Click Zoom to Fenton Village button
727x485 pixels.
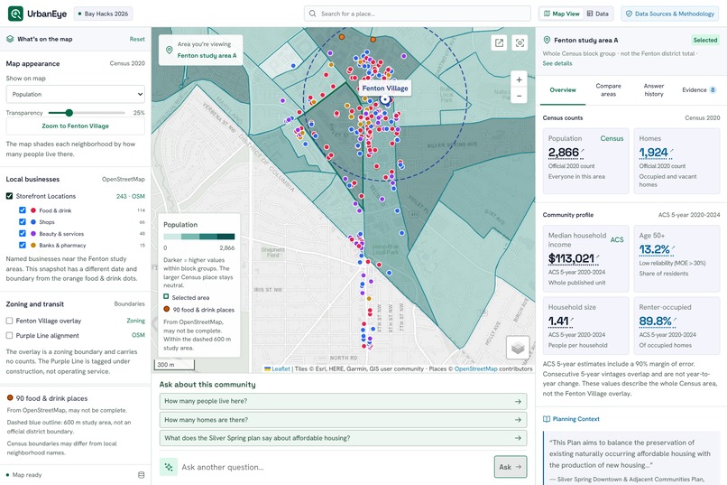click(x=75, y=126)
